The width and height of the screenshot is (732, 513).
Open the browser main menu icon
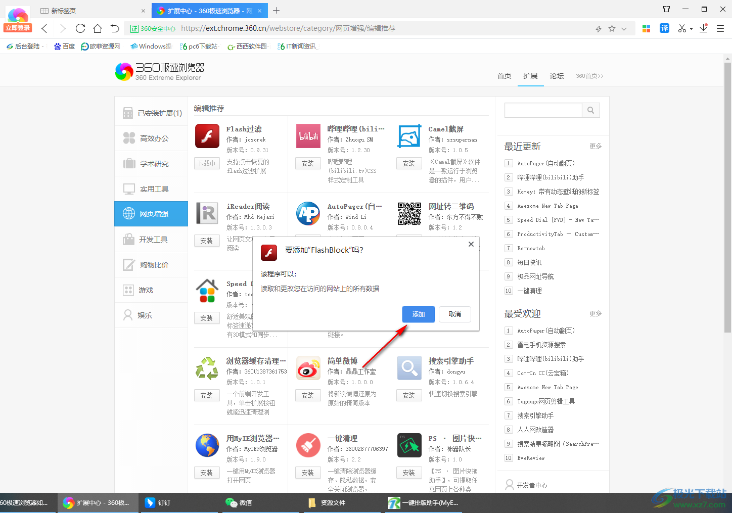point(720,29)
